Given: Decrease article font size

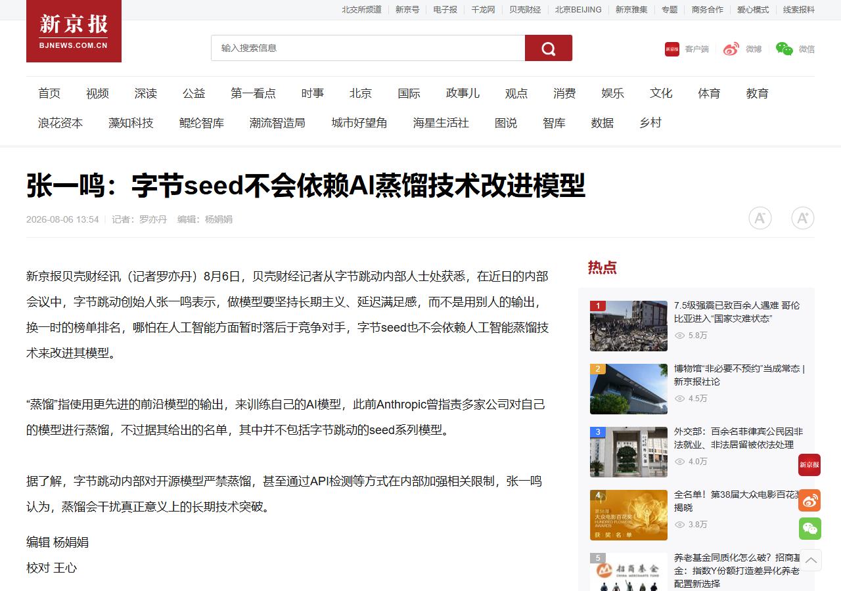Looking at the screenshot, I should click(x=760, y=218).
